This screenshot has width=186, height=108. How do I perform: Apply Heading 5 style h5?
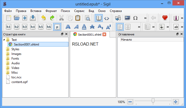[x=41, y=27]
